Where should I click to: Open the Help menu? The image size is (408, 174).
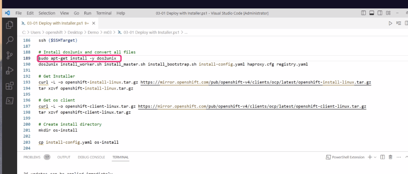[x=121, y=13]
